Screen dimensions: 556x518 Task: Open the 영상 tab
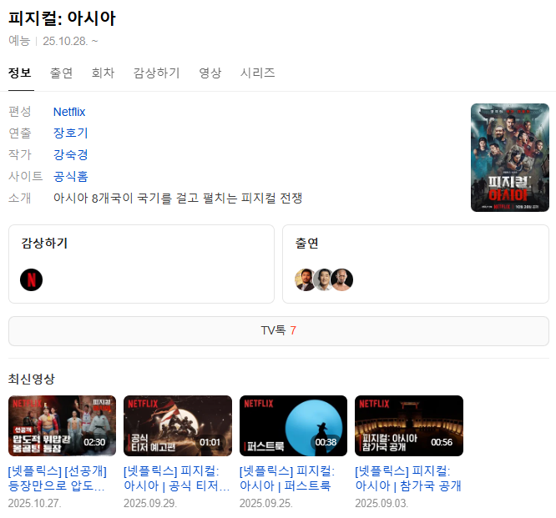click(x=210, y=73)
